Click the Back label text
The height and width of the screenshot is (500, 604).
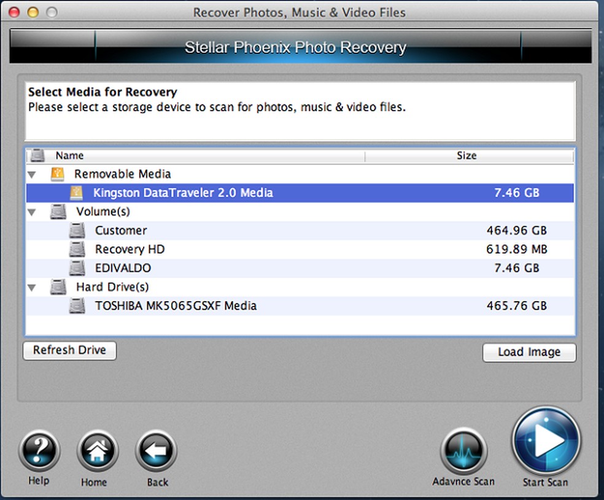pyautogui.click(x=158, y=482)
